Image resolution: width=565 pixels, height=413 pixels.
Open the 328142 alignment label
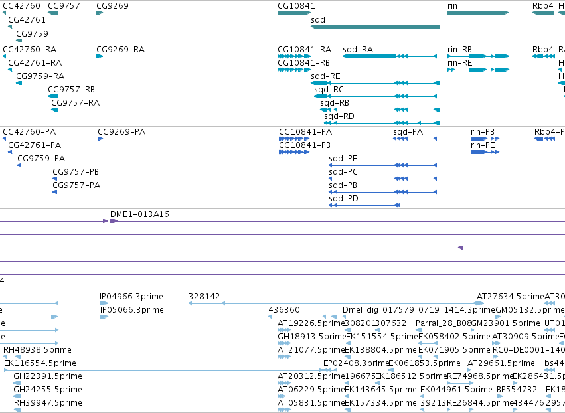point(204,297)
